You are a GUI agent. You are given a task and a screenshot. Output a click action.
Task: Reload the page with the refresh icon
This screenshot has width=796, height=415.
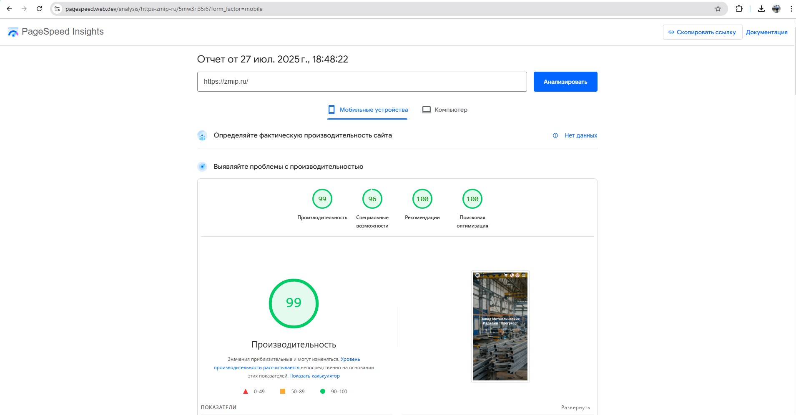coord(39,8)
